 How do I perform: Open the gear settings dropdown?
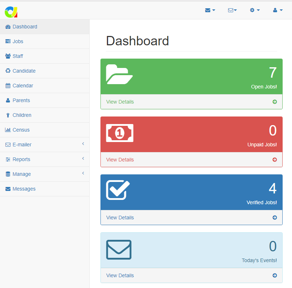pos(255,10)
